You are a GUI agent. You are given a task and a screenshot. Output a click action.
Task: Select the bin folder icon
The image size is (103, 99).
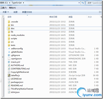point(9,25)
